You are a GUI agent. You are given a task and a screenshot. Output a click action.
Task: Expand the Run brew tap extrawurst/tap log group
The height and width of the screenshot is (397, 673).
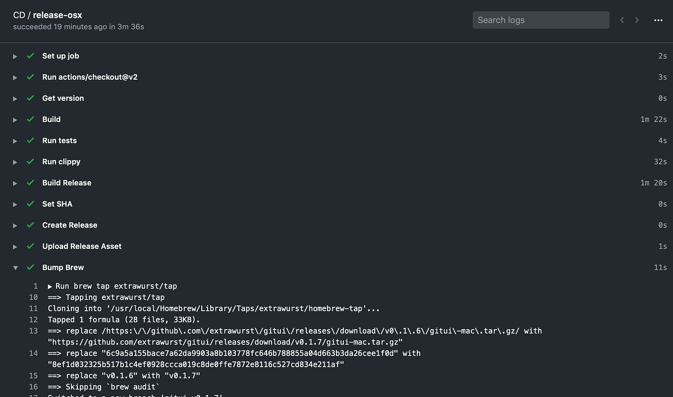[x=49, y=286]
